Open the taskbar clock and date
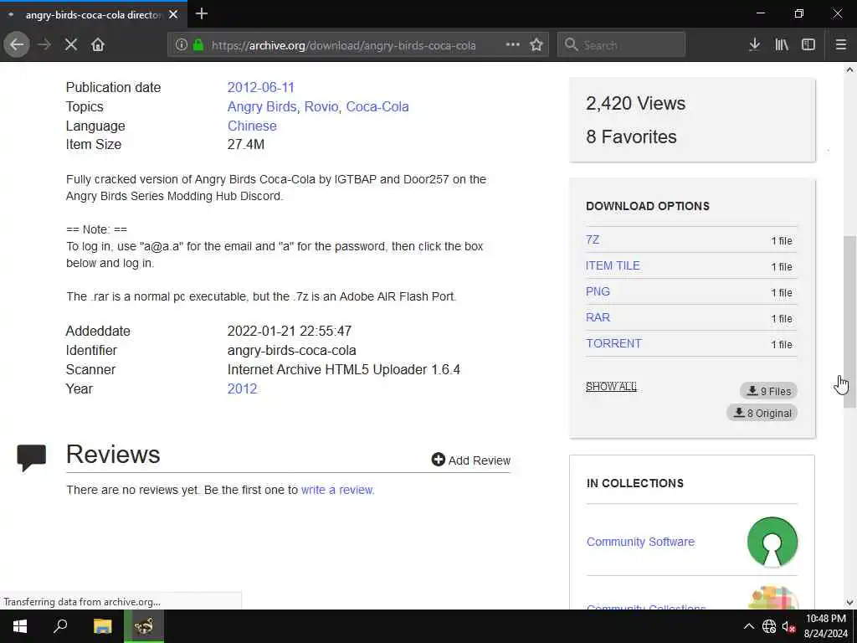857x643 pixels. click(826, 626)
